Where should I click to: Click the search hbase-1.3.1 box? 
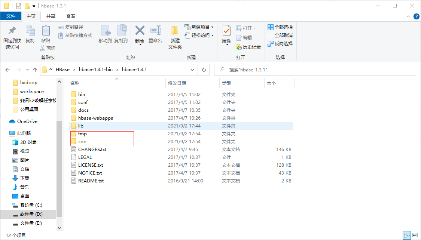pyautogui.click(x=315, y=70)
